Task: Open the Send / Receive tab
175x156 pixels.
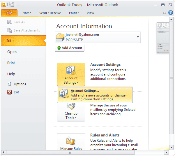Action: (x=50, y=13)
